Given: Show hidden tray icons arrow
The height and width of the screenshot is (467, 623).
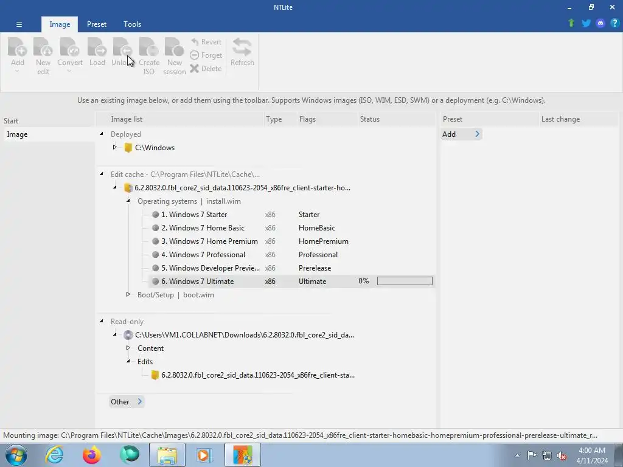Looking at the screenshot, I should (x=517, y=455).
